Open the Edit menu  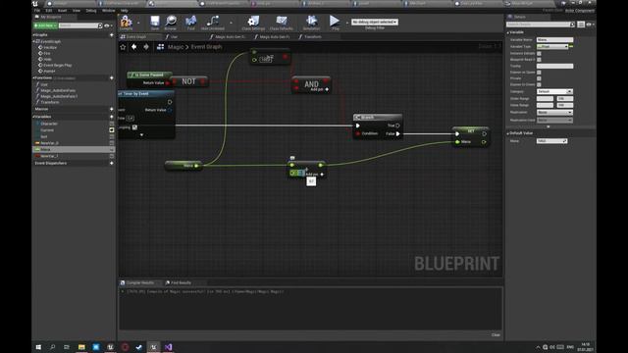coord(49,11)
